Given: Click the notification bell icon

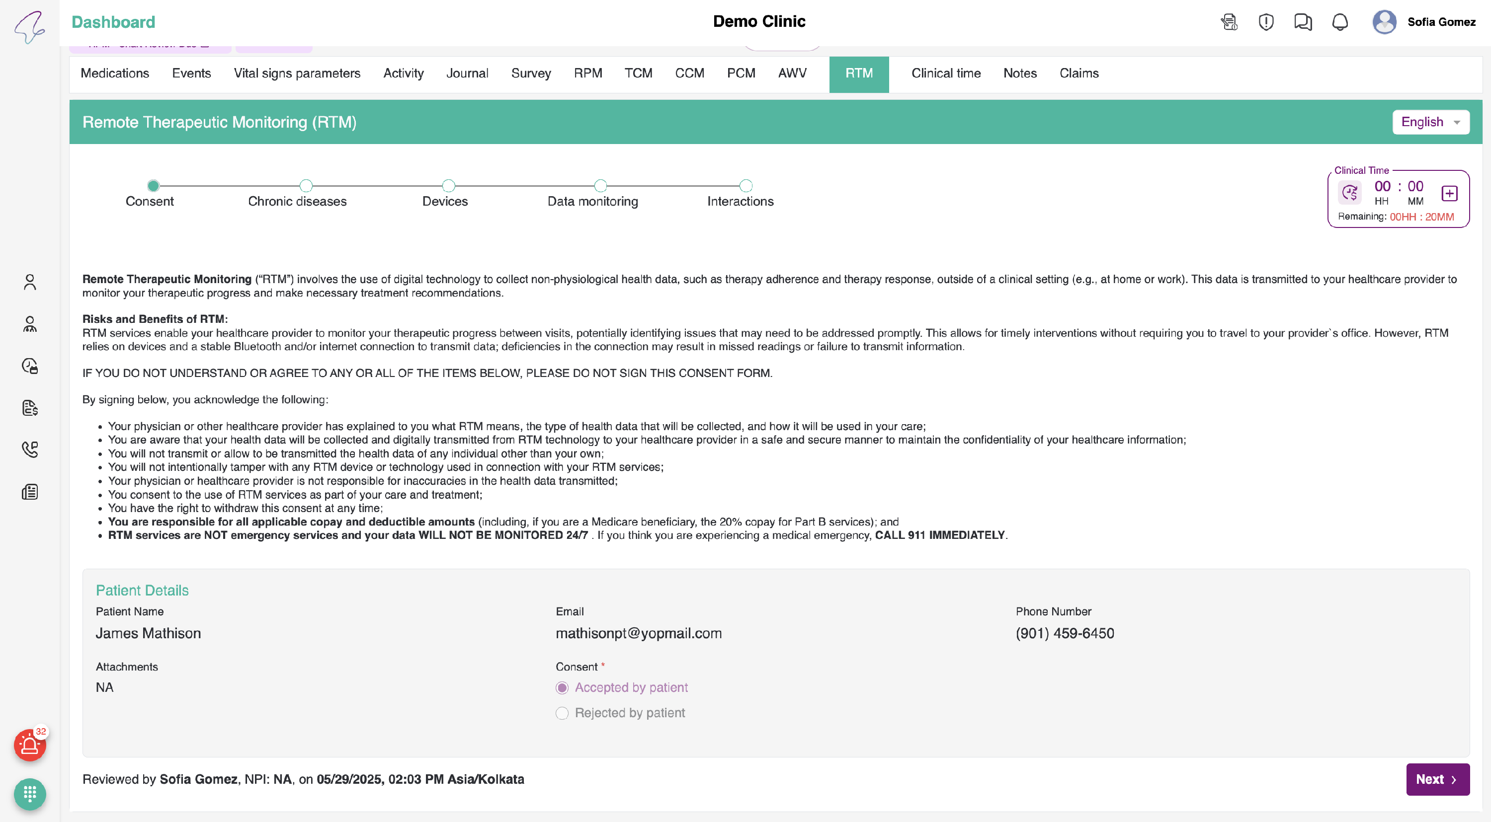Looking at the screenshot, I should click(1340, 22).
